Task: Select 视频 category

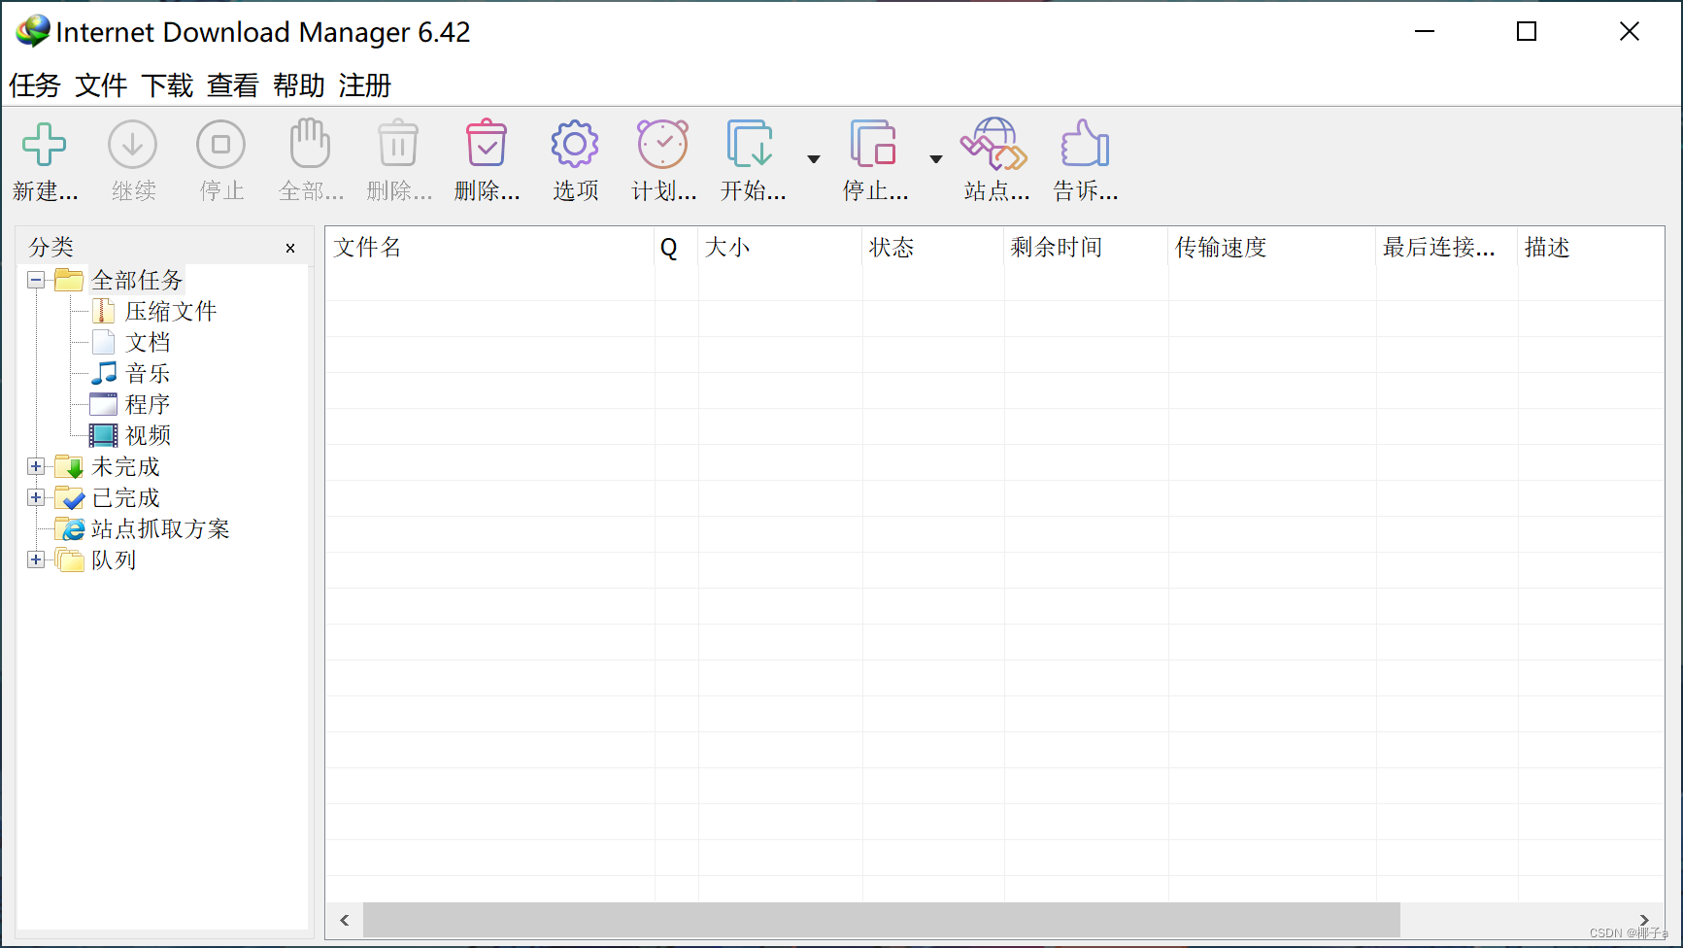Action: coord(148,436)
